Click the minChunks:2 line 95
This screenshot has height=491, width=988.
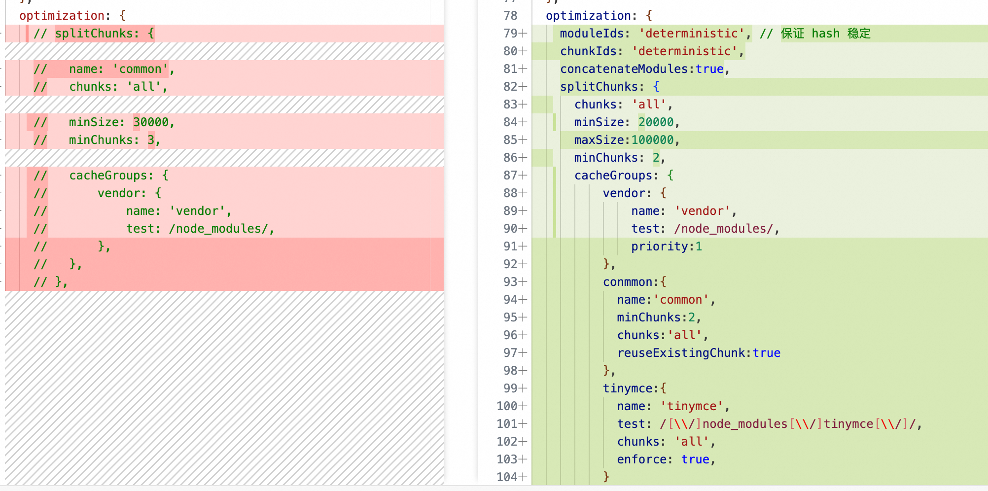pyautogui.click(x=659, y=317)
